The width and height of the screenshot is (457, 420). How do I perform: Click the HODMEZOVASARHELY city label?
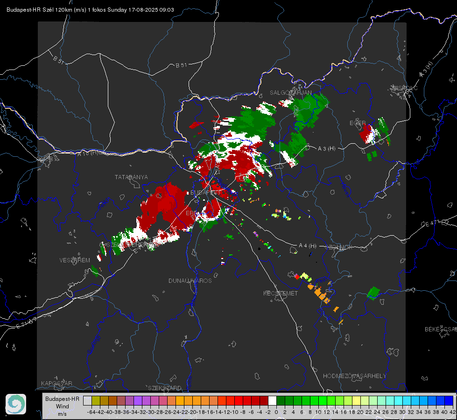click(354, 376)
